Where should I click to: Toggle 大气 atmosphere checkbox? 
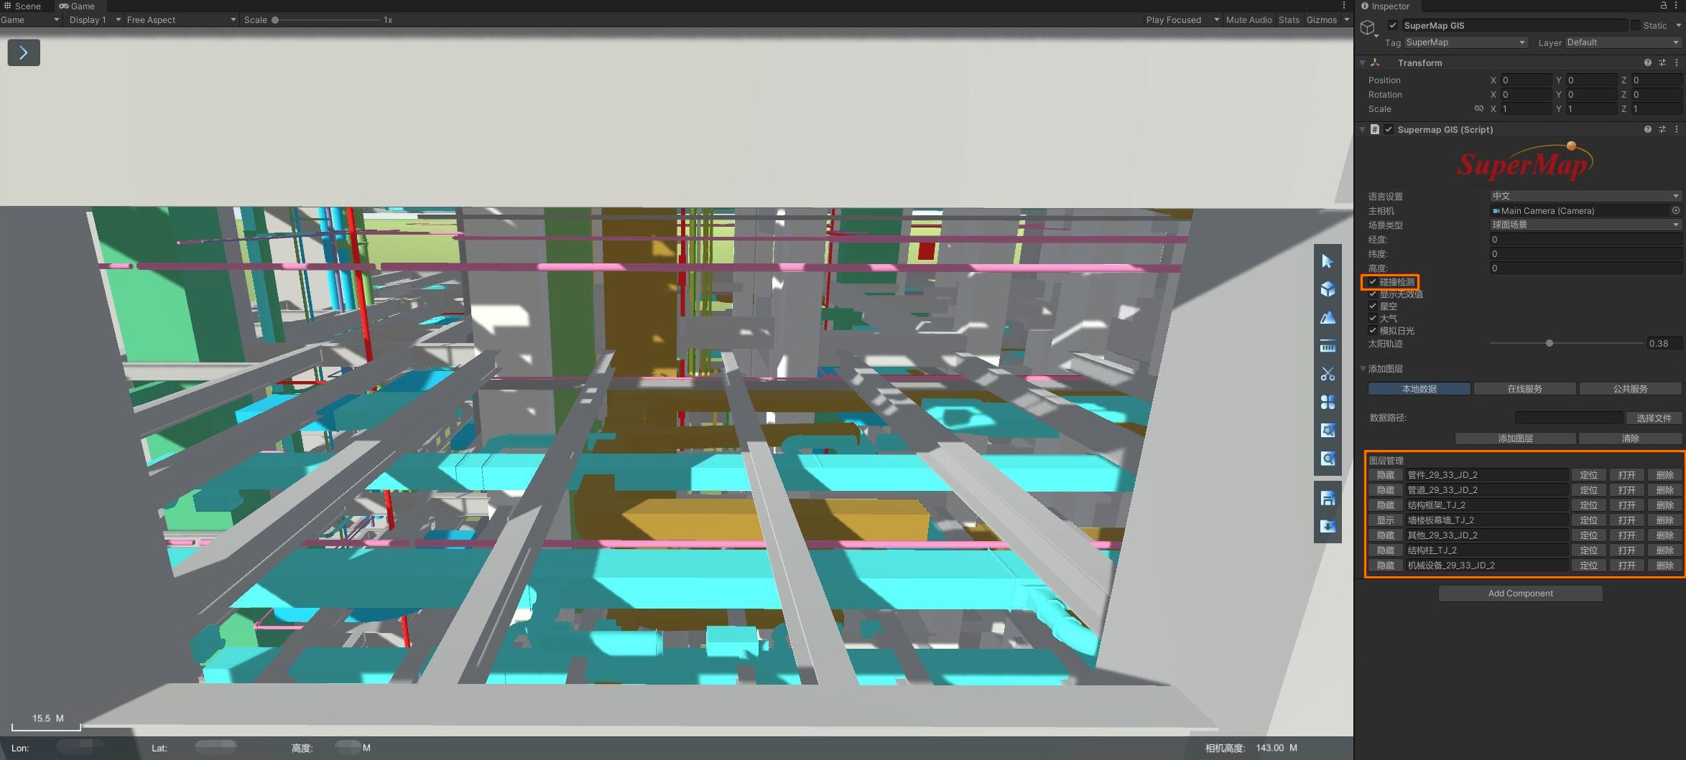tap(1373, 319)
